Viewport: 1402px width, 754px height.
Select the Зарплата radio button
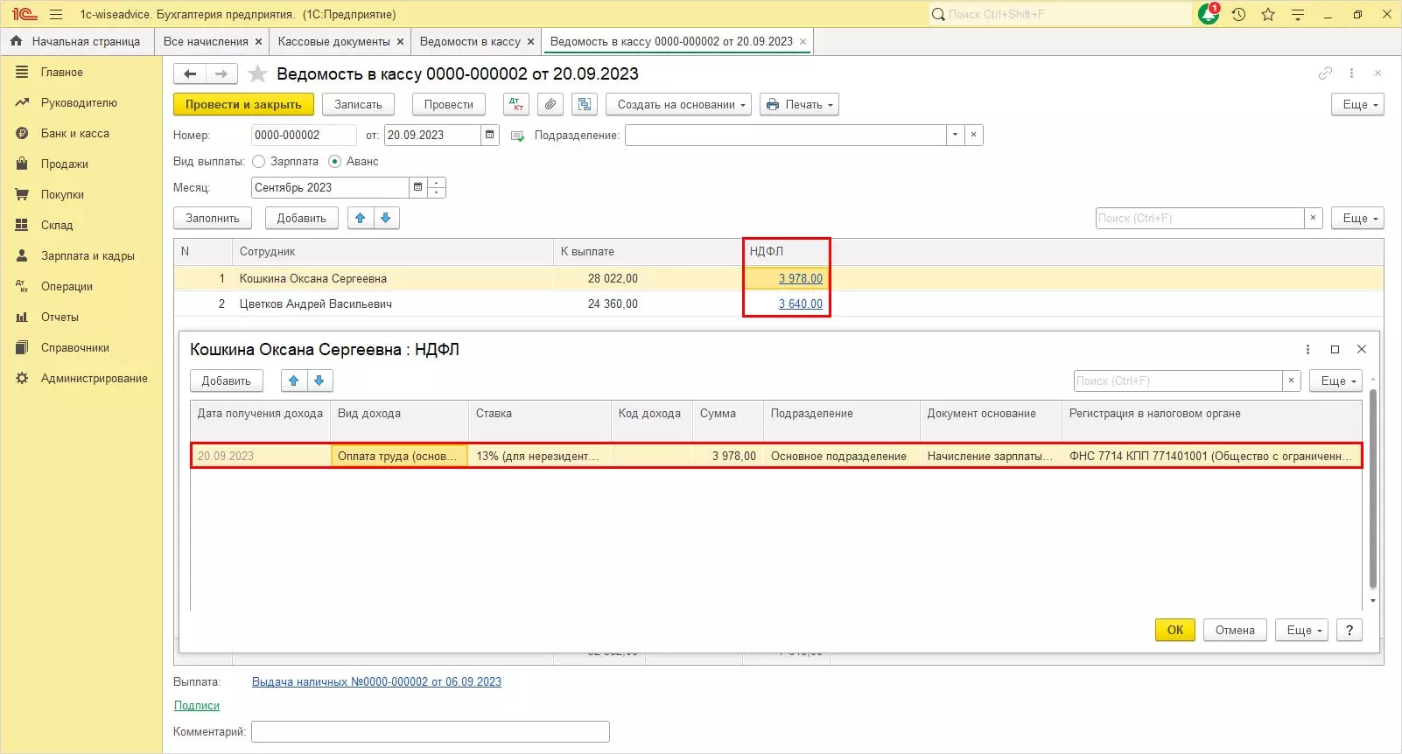[x=259, y=161]
